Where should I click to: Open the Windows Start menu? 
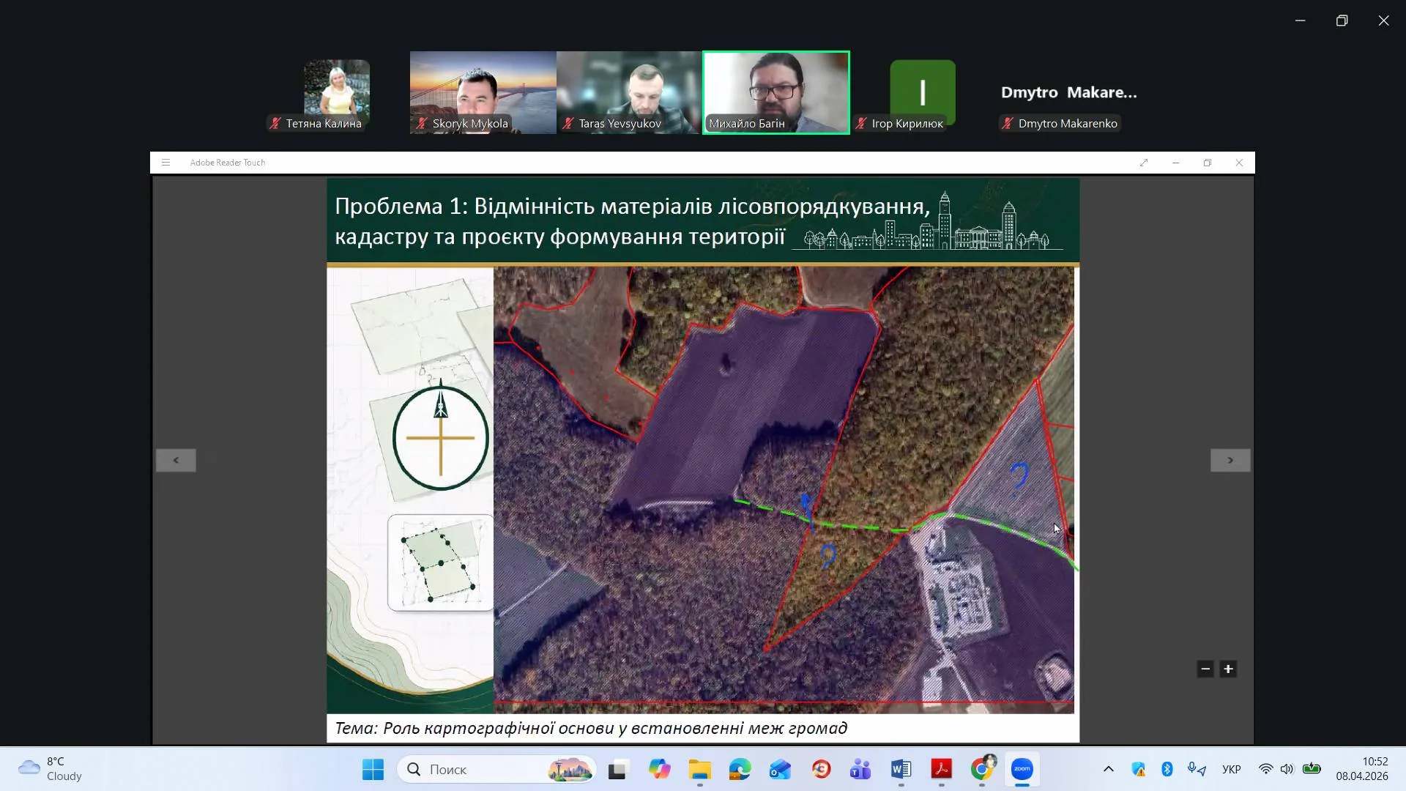click(373, 769)
